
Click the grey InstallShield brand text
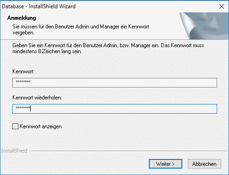pyautogui.click(x=14, y=151)
